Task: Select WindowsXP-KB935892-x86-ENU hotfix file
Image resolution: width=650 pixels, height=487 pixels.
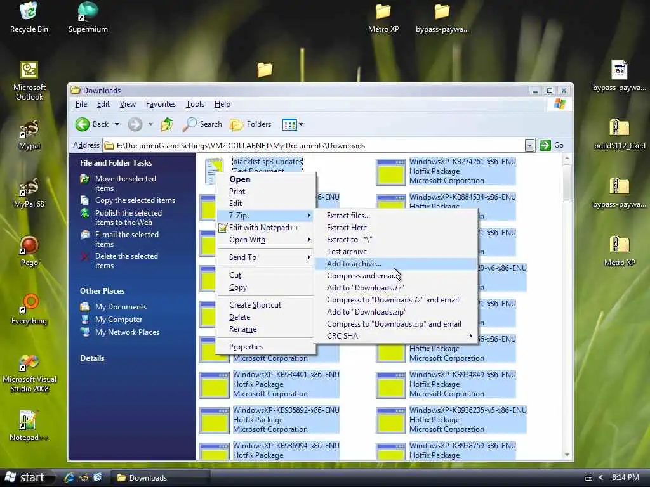Action: (x=269, y=420)
